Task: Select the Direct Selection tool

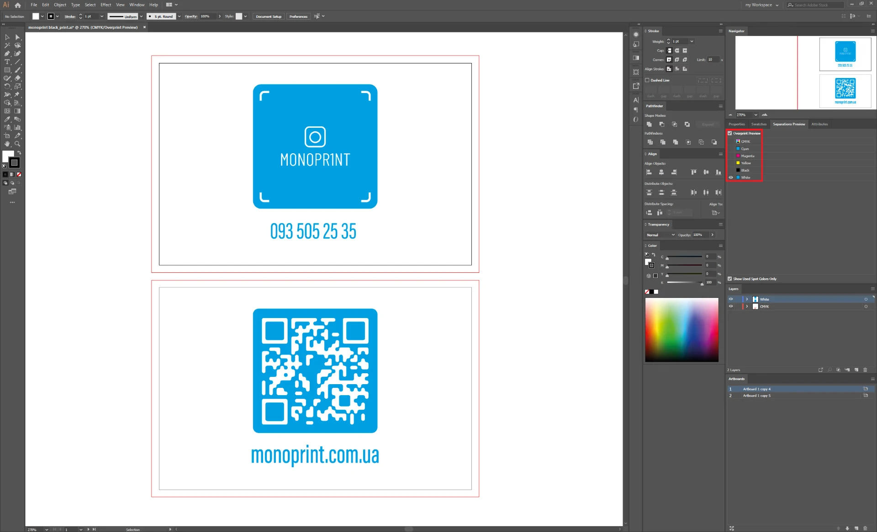Action: coord(18,37)
